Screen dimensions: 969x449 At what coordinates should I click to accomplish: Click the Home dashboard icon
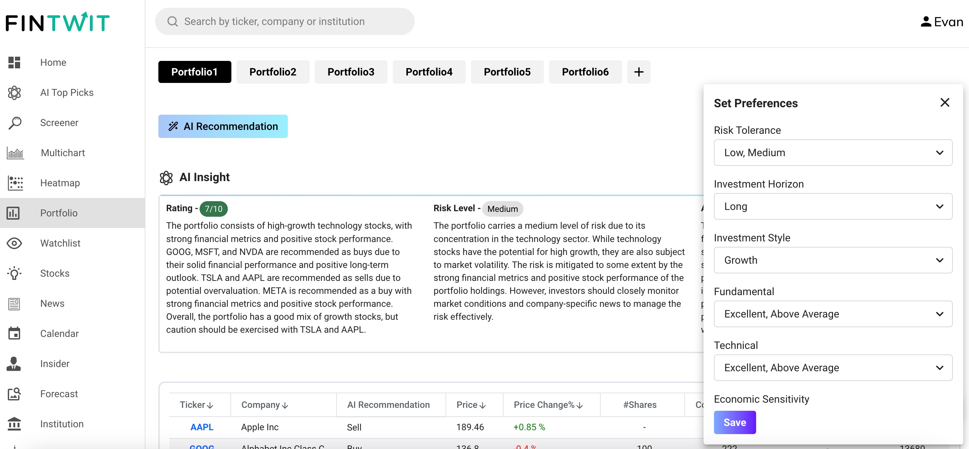pos(14,62)
